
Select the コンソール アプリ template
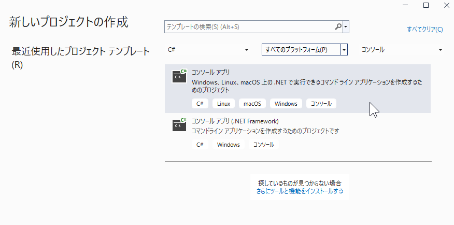(x=211, y=73)
